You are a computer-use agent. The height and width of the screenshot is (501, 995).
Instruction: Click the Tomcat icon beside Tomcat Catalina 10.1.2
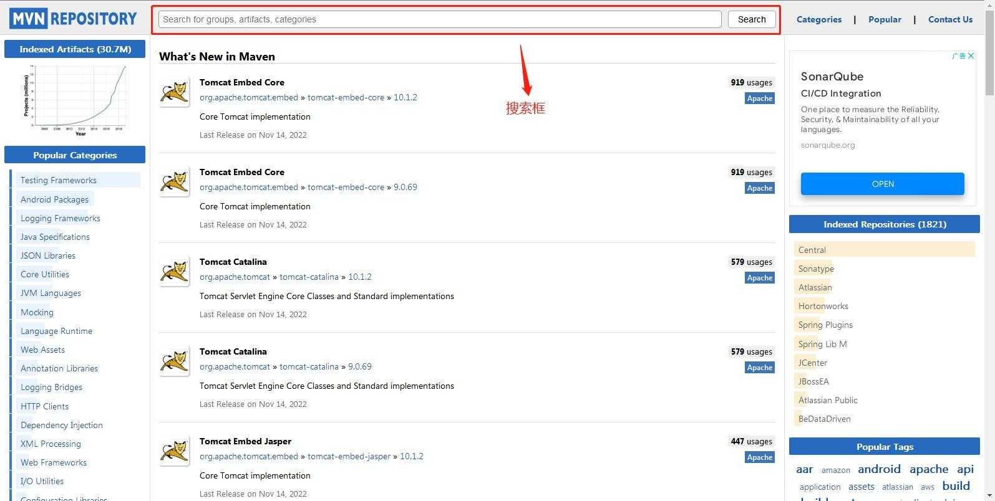coord(175,273)
